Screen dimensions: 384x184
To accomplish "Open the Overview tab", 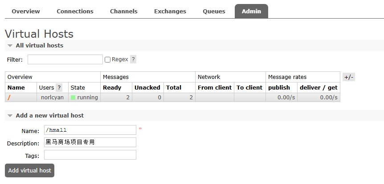I will (x=26, y=11).
